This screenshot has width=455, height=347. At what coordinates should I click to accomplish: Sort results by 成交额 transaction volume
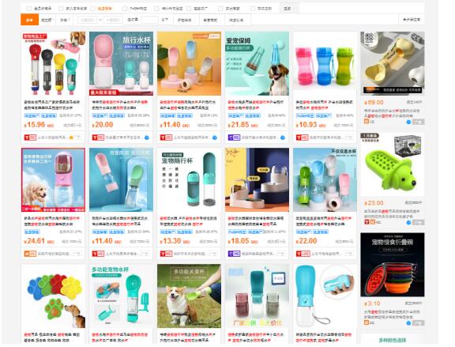point(47,20)
